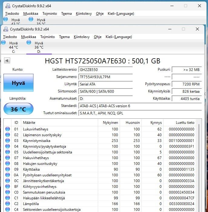Open Kieli-(Language) menu in front window
The image size is (208, 212).
(119, 37)
